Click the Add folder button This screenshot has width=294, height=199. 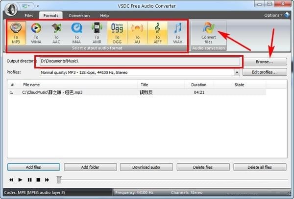[90, 167]
